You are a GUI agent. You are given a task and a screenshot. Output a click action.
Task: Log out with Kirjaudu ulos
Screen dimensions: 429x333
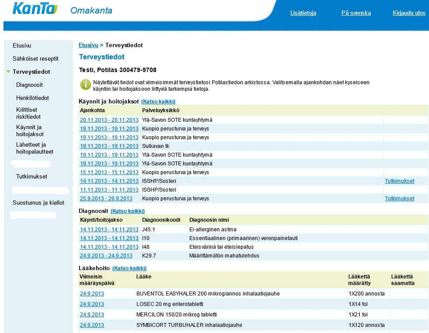click(x=409, y=13)
